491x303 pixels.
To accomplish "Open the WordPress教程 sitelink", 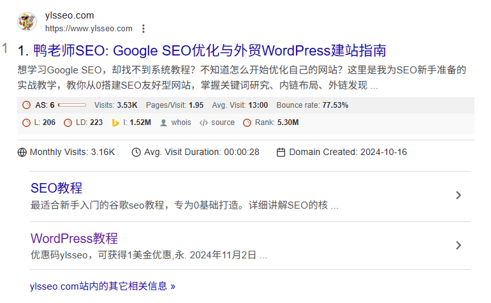I will pyautogui.click(x=74, y=239).
